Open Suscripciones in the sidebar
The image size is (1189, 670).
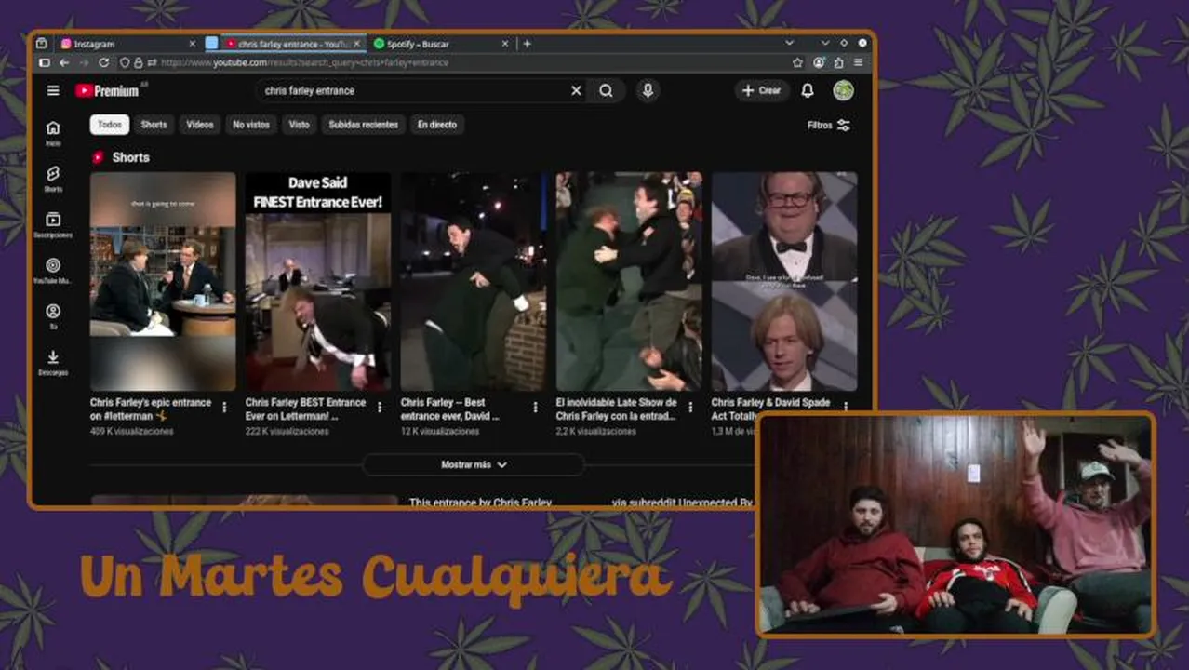click(53, 225)
